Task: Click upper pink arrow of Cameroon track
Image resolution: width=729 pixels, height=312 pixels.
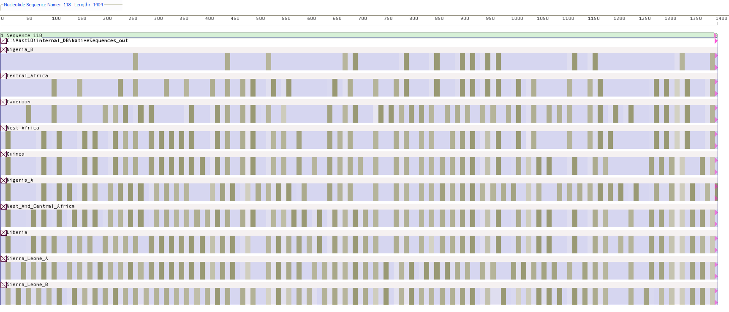Action: coord(716,108)
